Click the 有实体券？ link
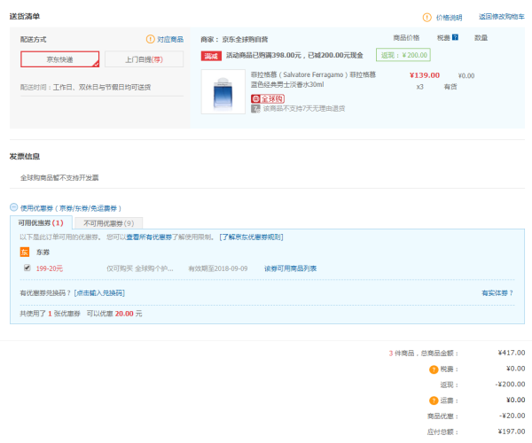Viewport: 532px width, 443px height. [497, 293]
